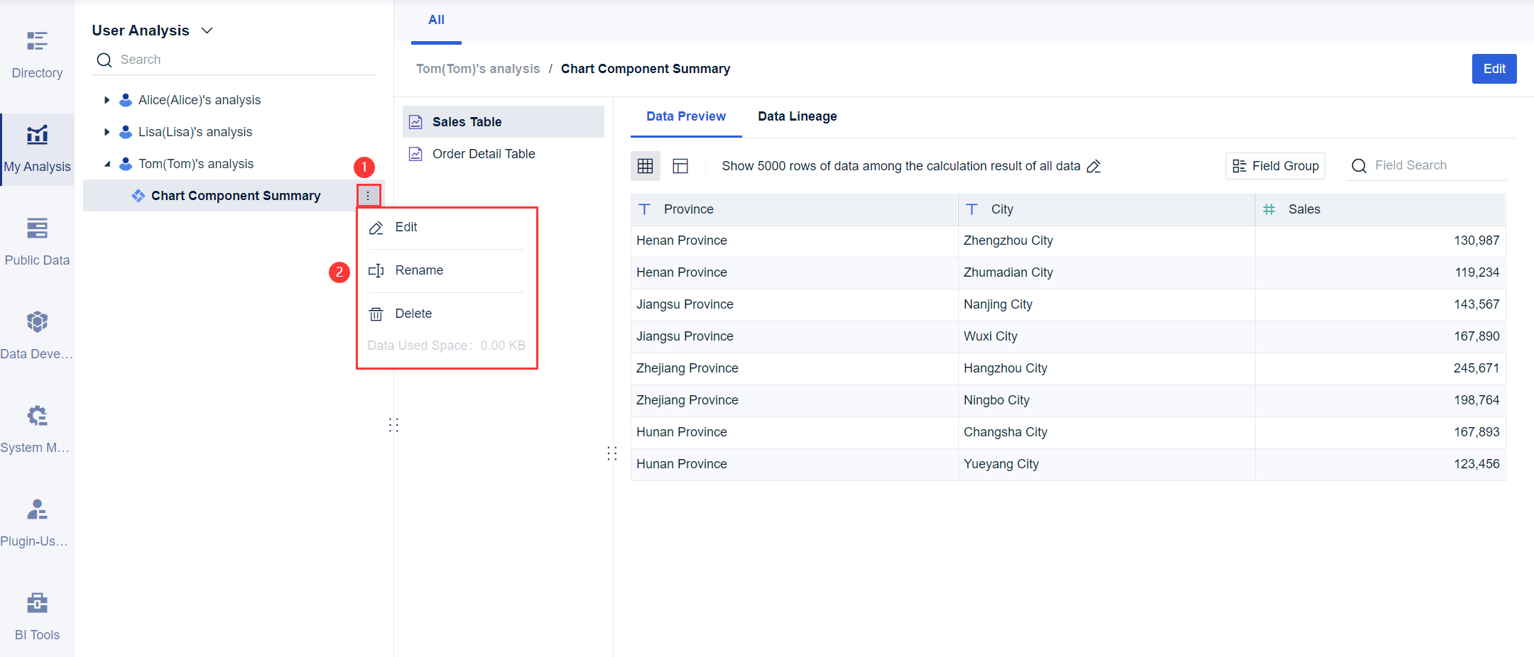Click the three-dot menu on Chart Component Summary

[368, 195]
